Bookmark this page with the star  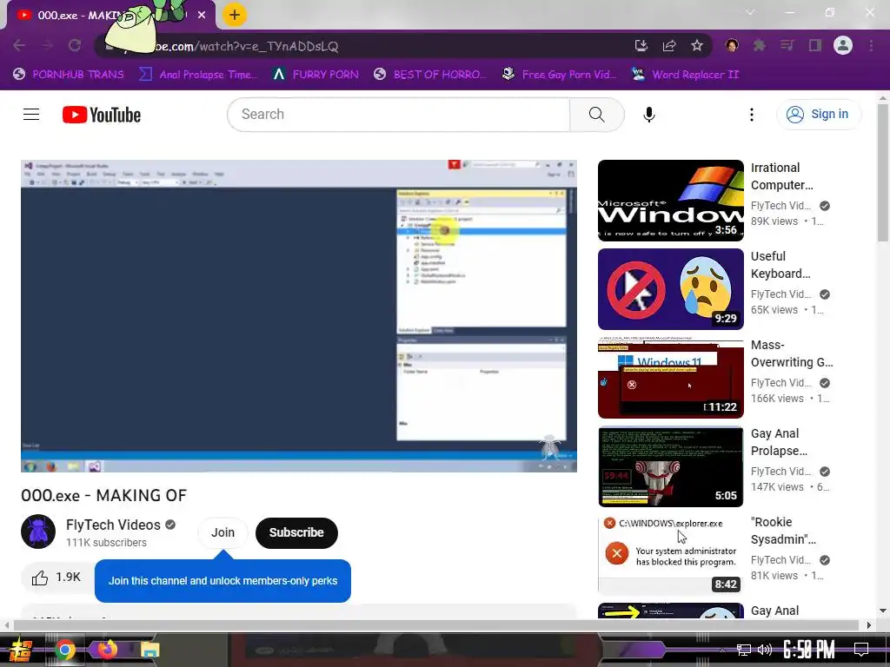[x=697, y=45]
